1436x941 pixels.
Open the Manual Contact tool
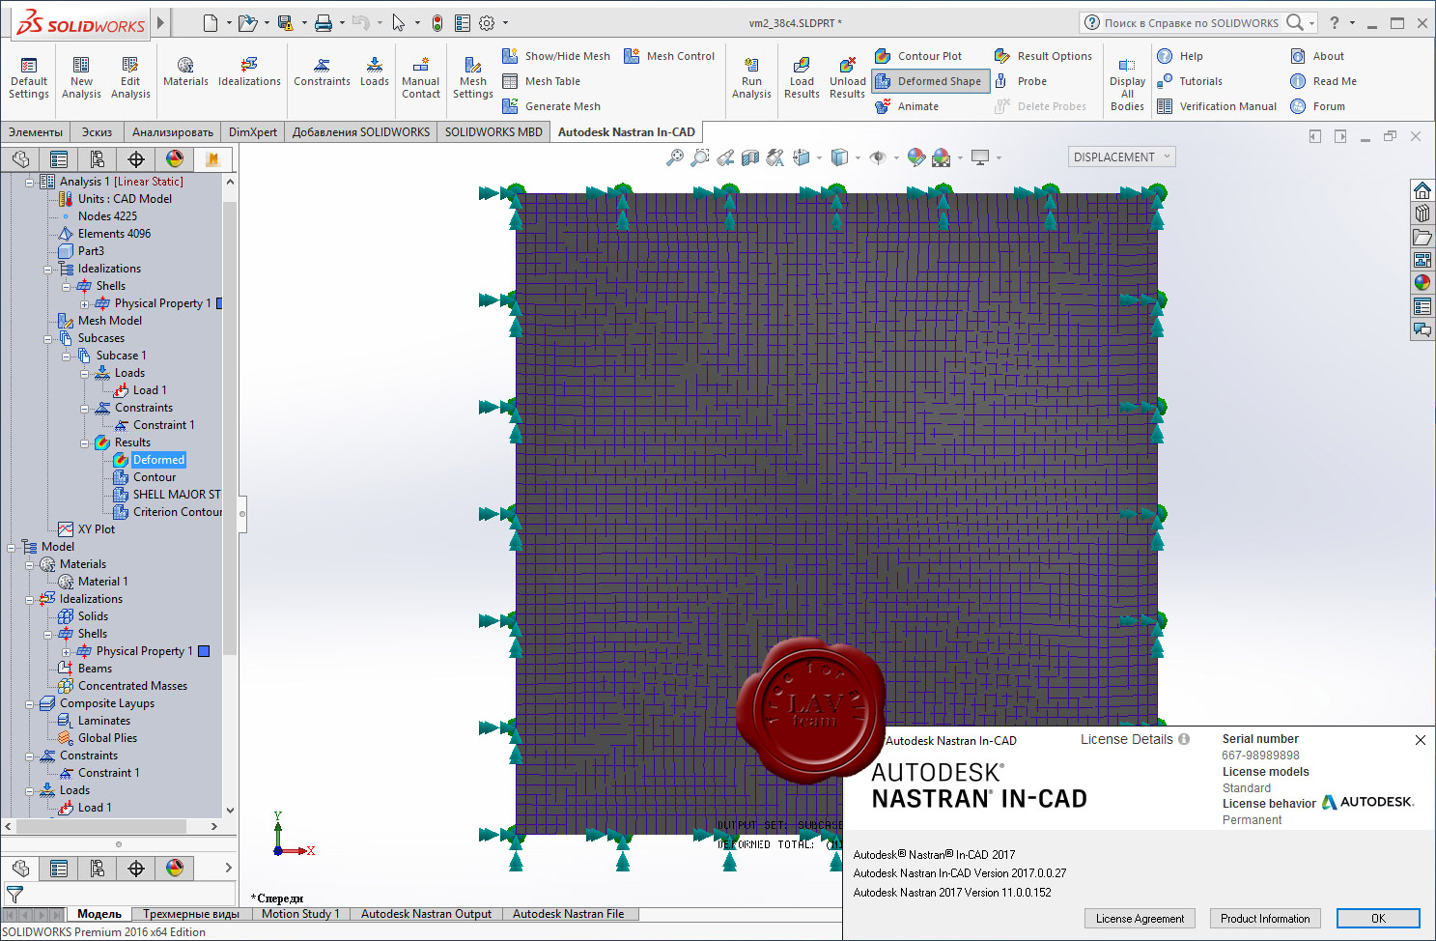click(x=421, y=78)
